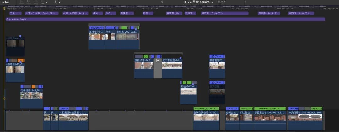Click the transition icon between 侧推红墙 and 红门右树道
339x132 pixels.
(158, 60)
